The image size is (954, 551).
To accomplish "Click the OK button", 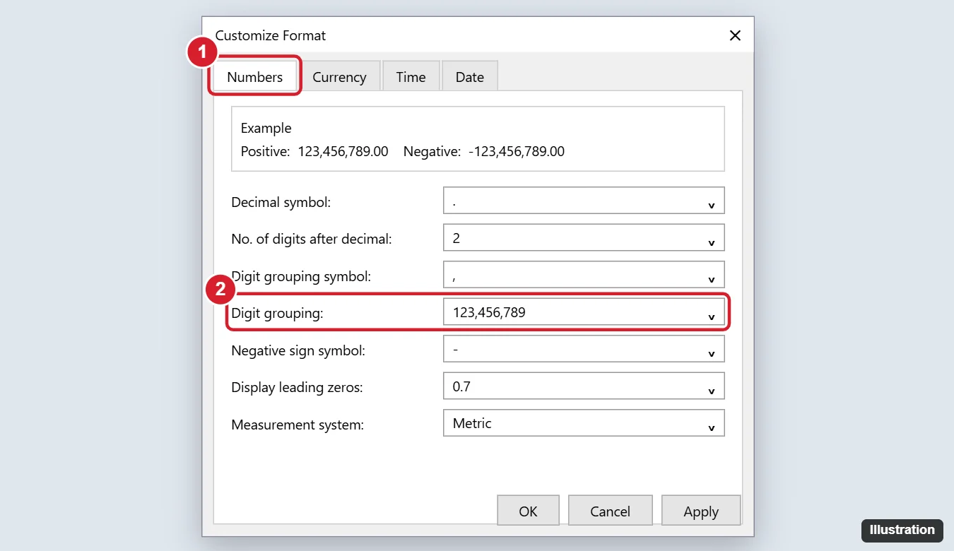I will [528, 511].
